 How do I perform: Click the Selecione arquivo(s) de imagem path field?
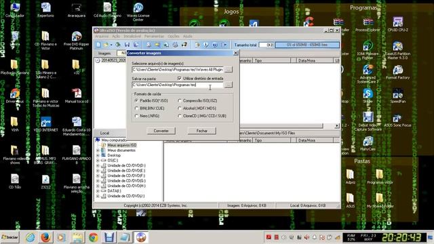pos(178,70)
